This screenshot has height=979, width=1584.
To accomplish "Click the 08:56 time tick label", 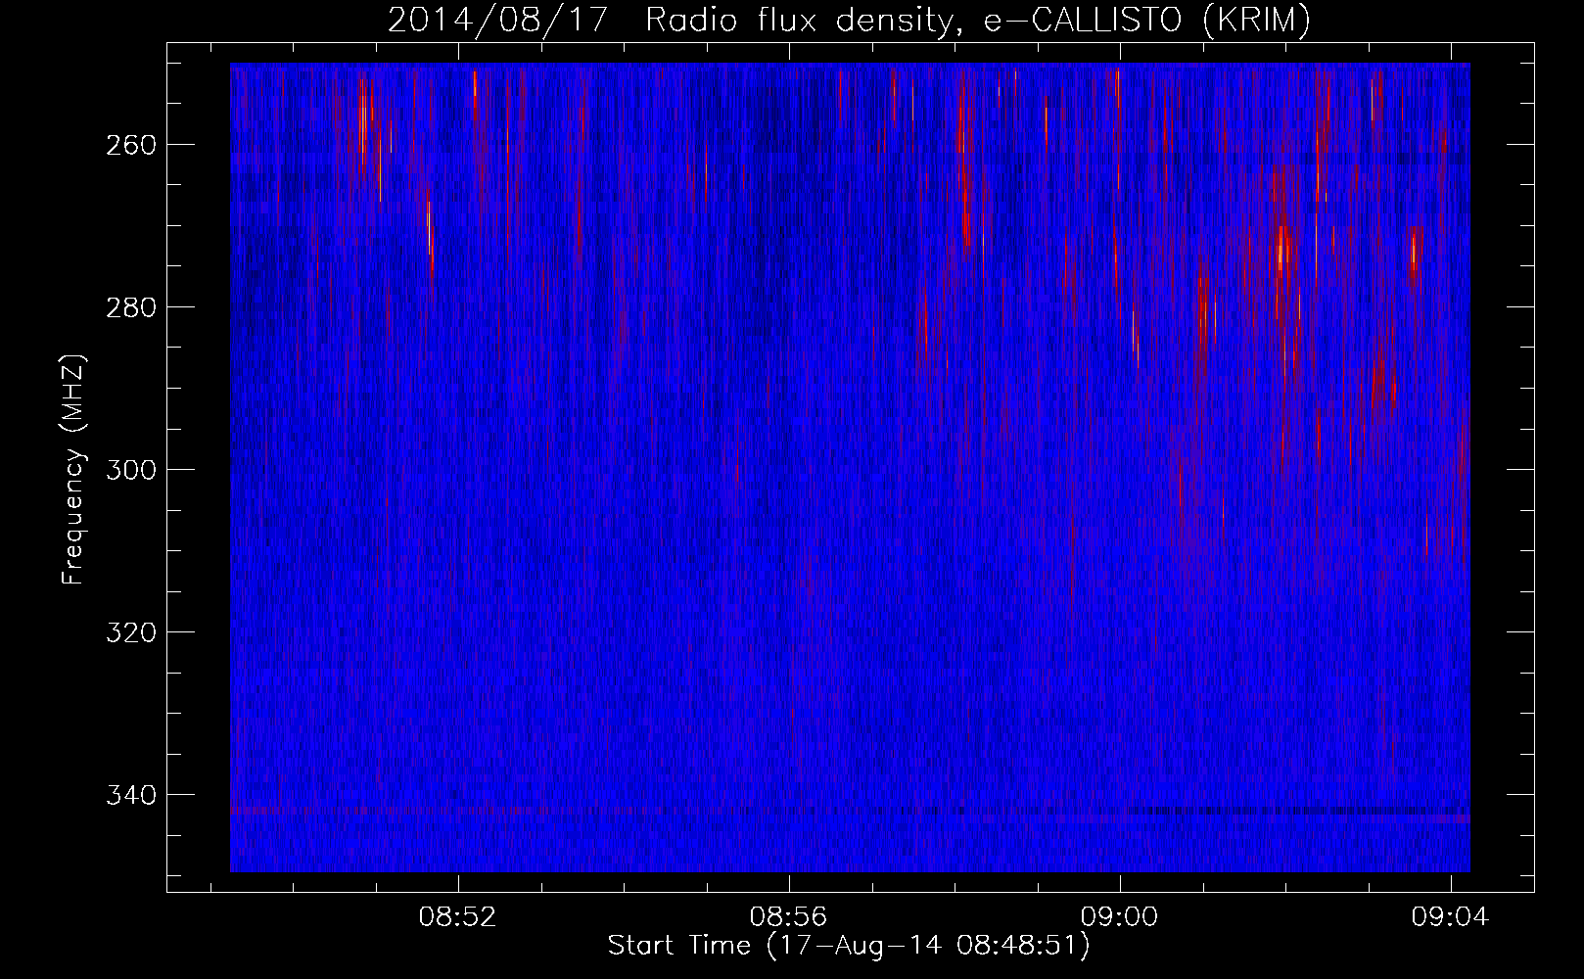I will pyautogui.click(x=789, y=917).
